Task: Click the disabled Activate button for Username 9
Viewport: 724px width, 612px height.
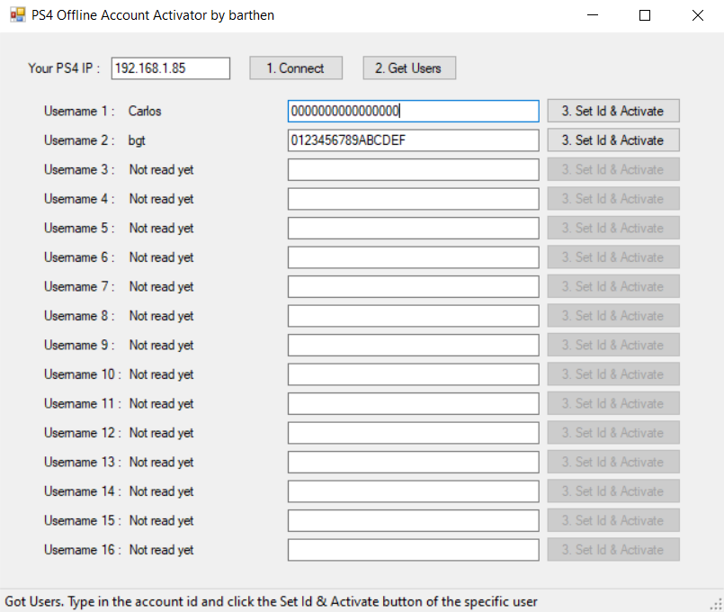Action: [x=613, y=345]
